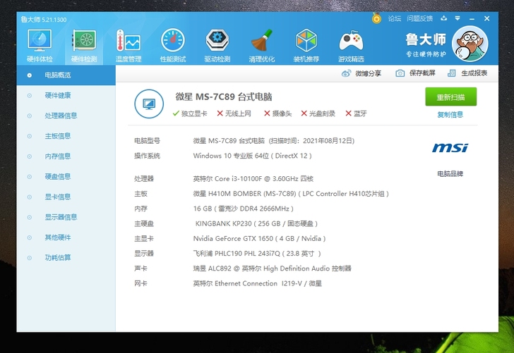Click the download tray icon in title bar
Viewport: 514px width, 353px height.
(444, 18)
